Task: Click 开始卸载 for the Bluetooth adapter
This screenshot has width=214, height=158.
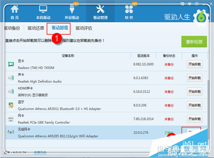Action: point(195,105)
